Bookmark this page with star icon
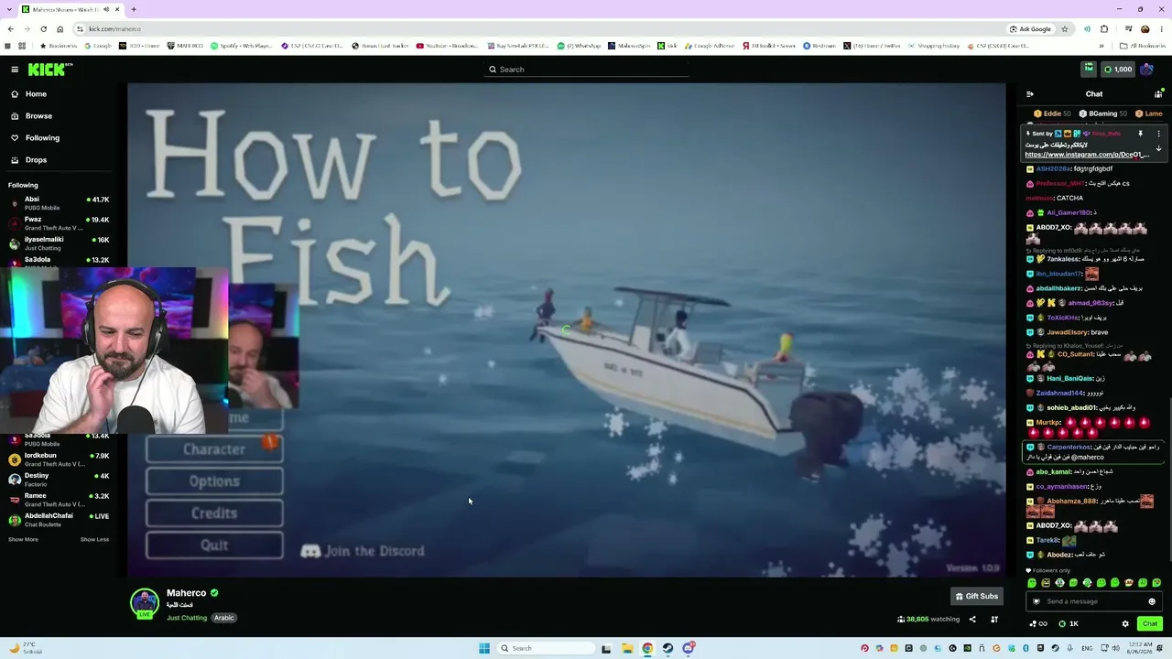Screen dimensions: 1172x659 pos(1065,29)
